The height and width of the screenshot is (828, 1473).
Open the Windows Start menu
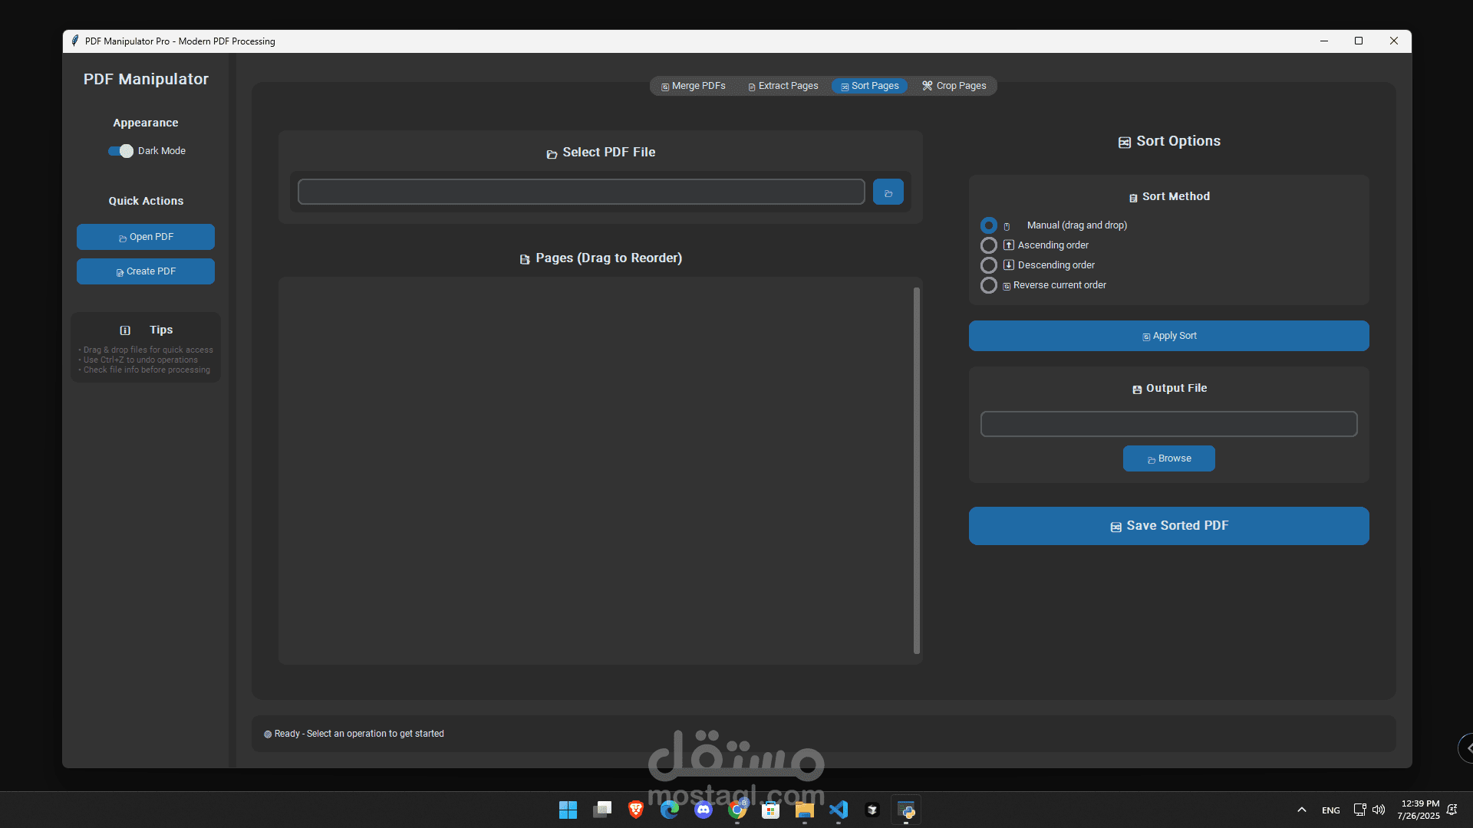[568, 810]
